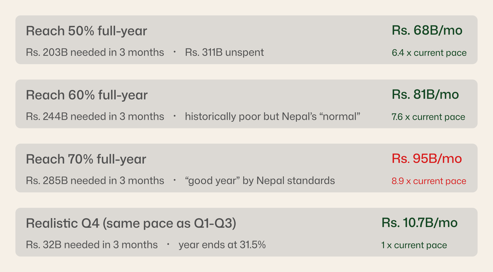The width and height of the screenshot is (493, 272).
Task: Click the 'Rs. 68B/mo' value
Action: point(427,31)
